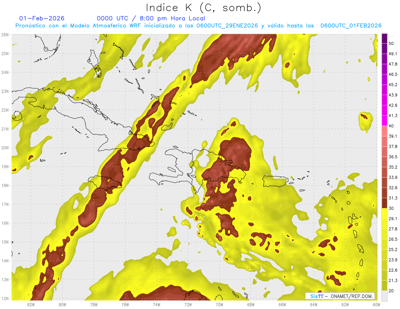The image size is (400, 309).
Task: Click the '24N' latitude label
Action: coord(5,72)
